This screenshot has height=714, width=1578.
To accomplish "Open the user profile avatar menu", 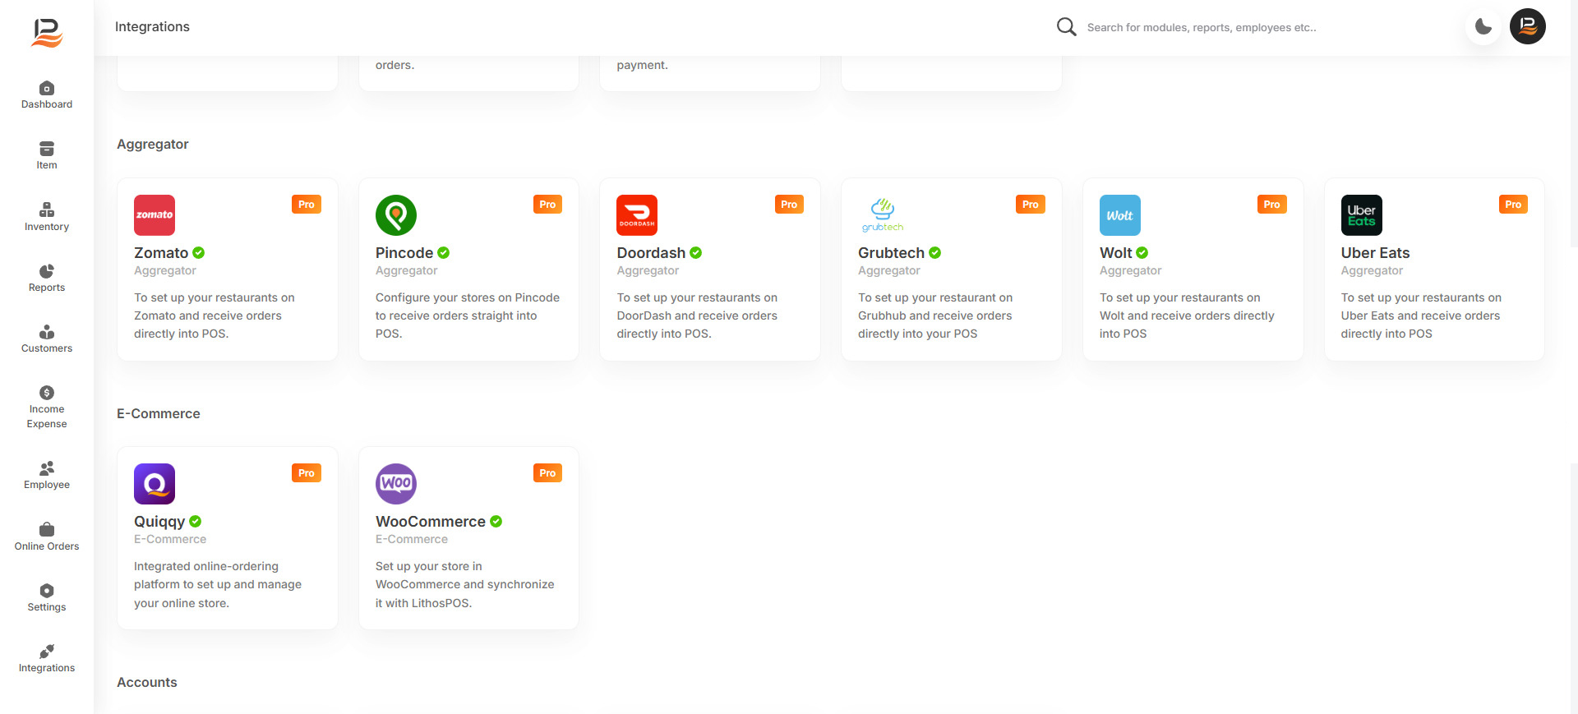I will click(1527, 27).
